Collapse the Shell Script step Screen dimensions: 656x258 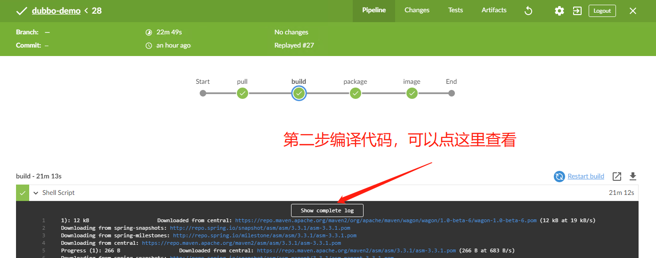coord(36,193)
